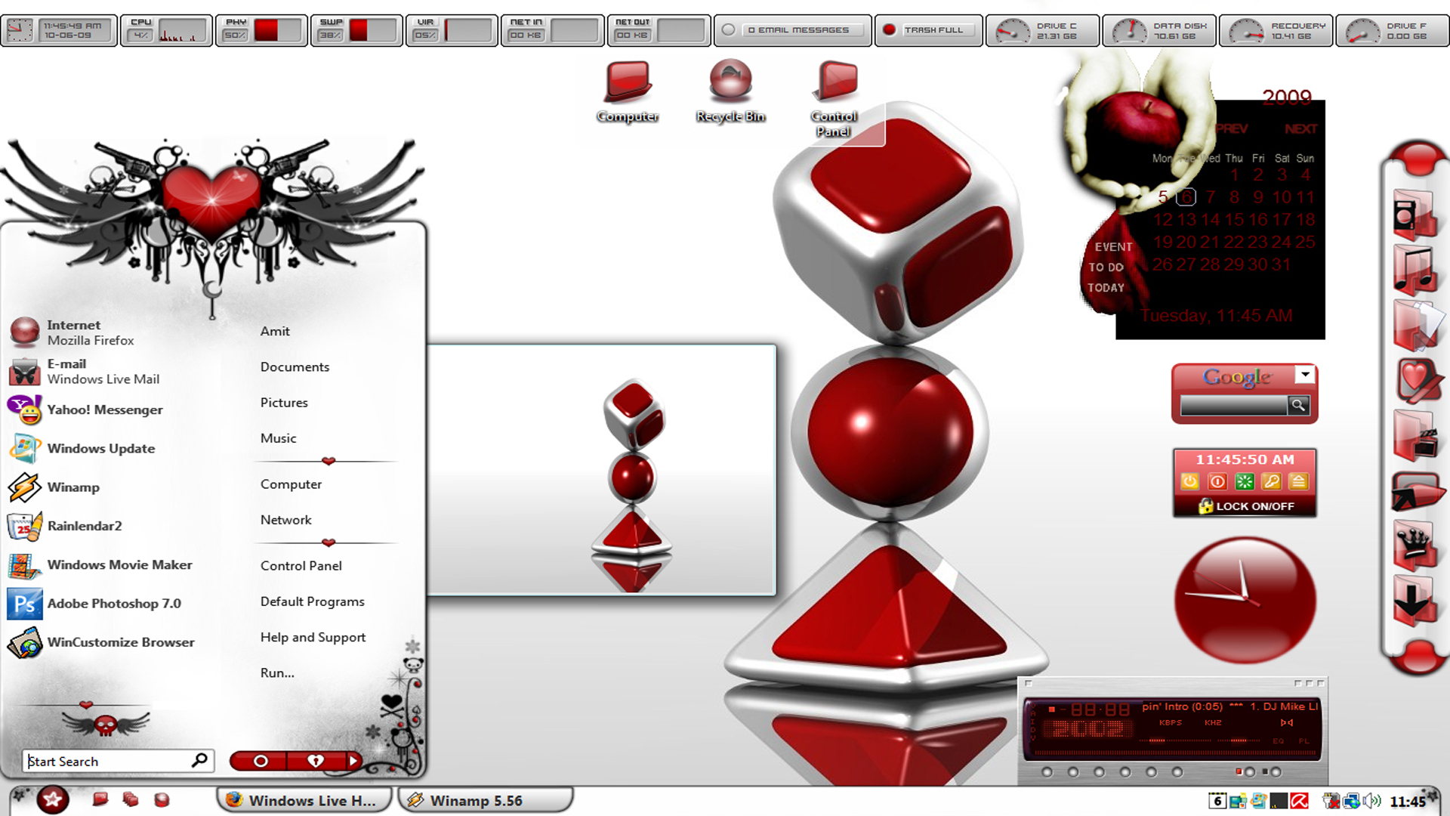1450x816 pixels.
Task: Open Adobe Photoshop 7.0
Action: [94, 603]
